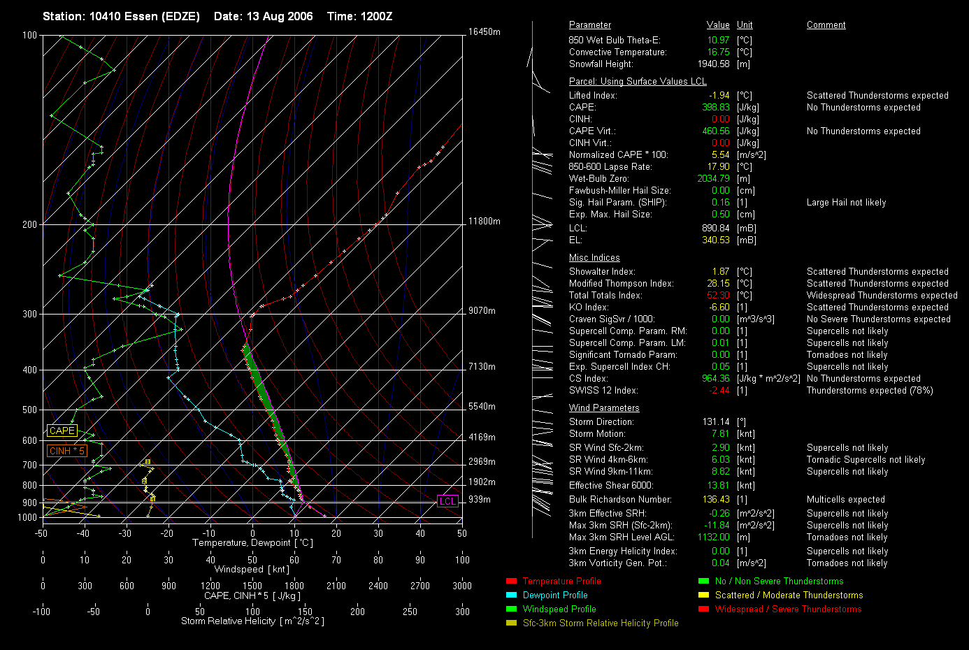Click the cyan Dewpoint Profile legend swatch

point(511,595)
